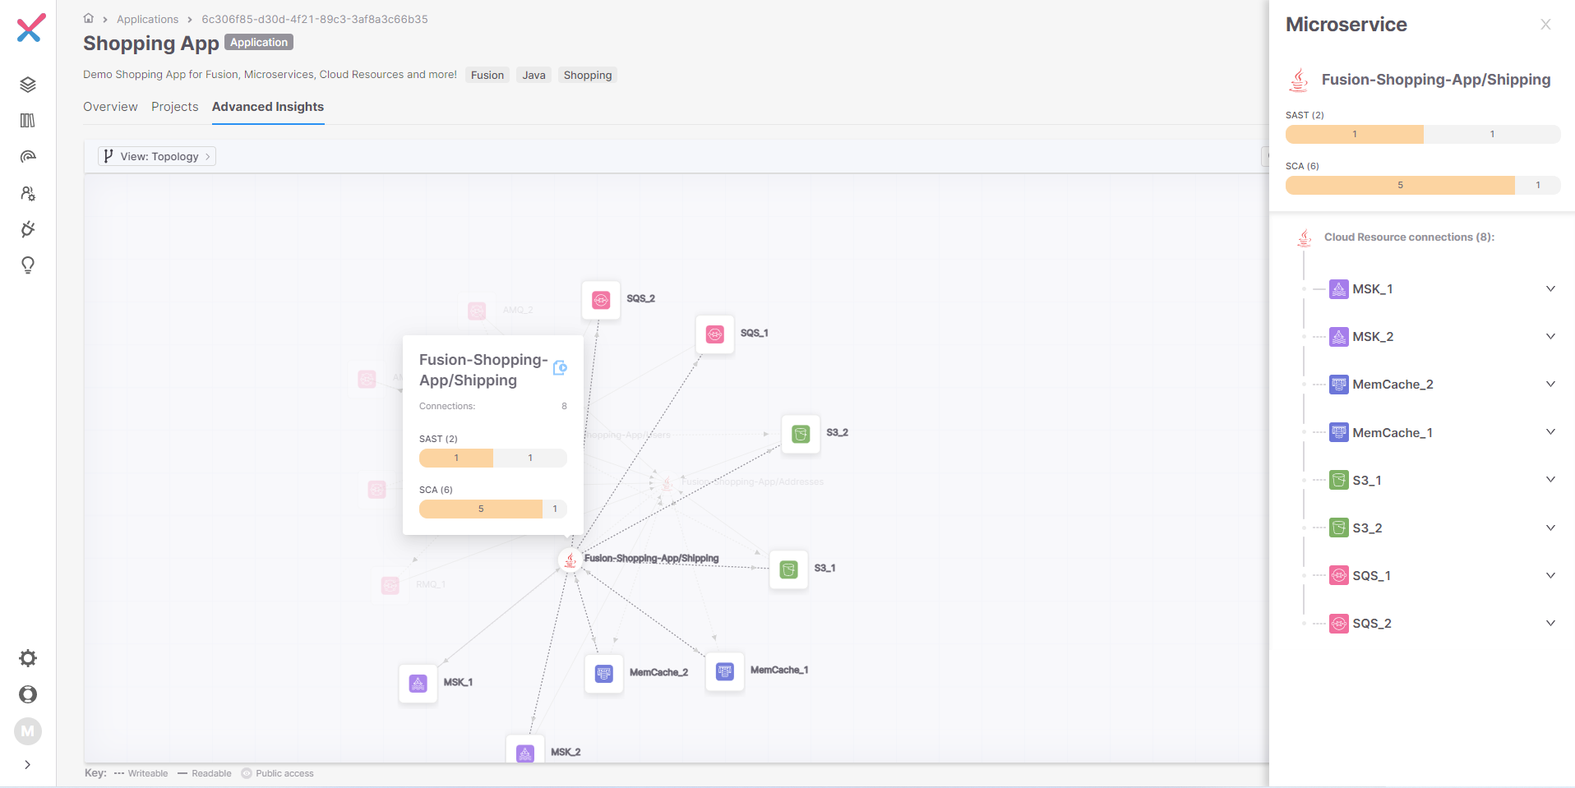Screen dimensions: 1575x788
Task: Click the Applications breadcrumb link
Action: pos(147,19)
